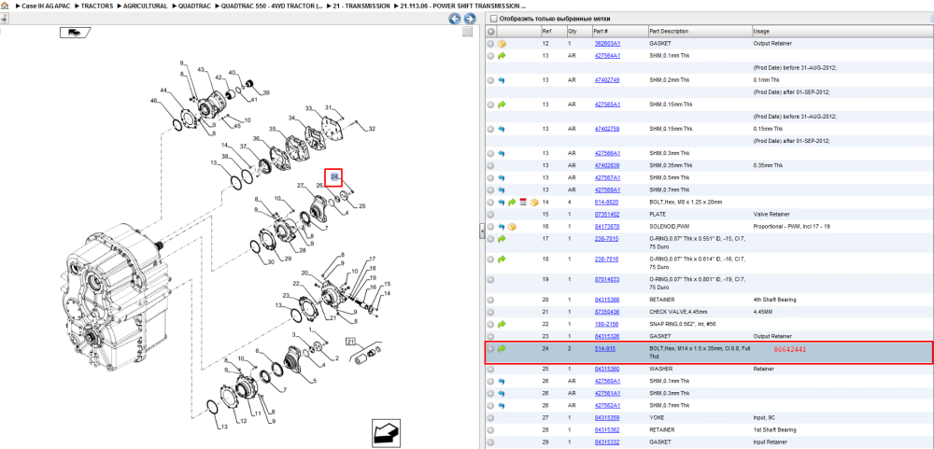Click the green arrow on the 427564A1 row
The width and height of the screenshot is (934, 449).
pyautogui.click(x=502, y=56)
